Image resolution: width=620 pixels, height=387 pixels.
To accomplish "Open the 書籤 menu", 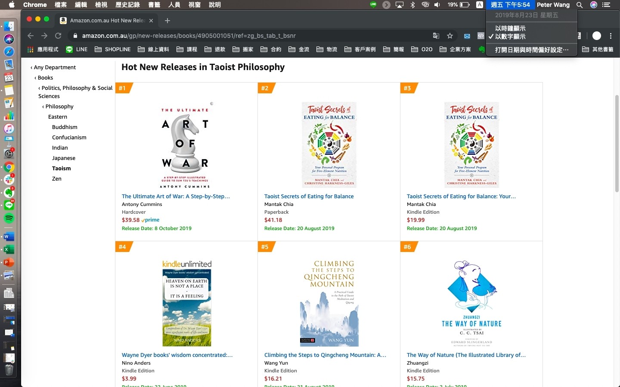I will [x=154, y=5].
